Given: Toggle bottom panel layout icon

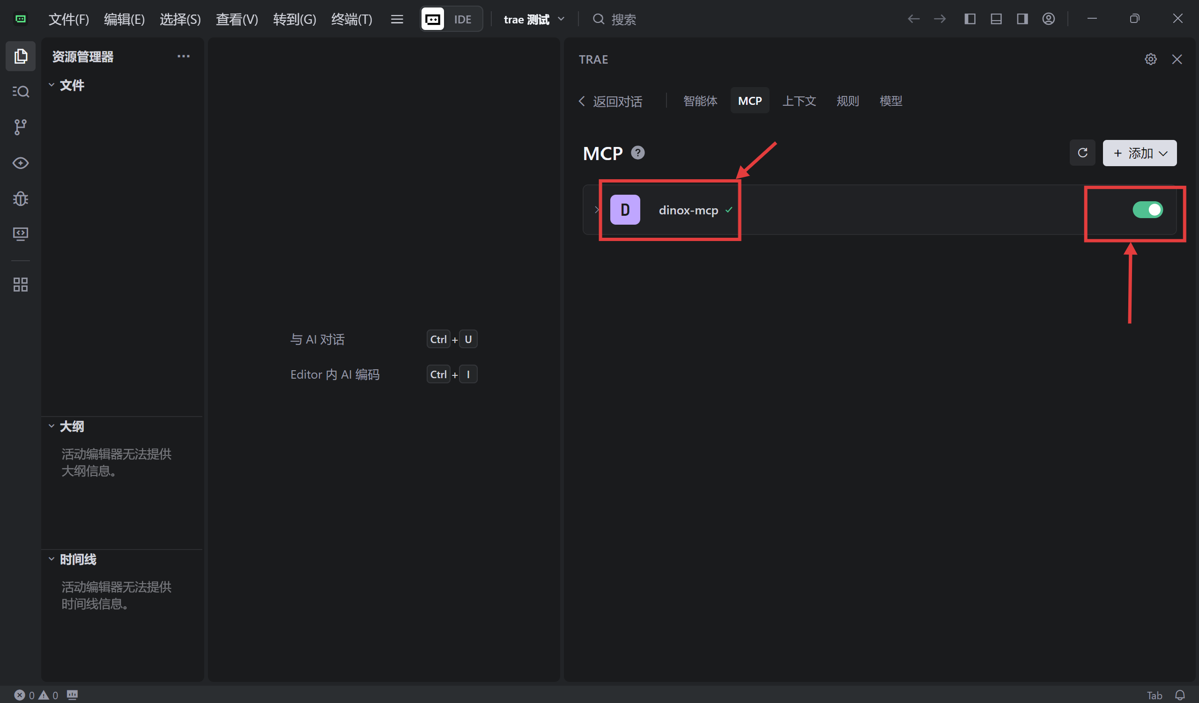Looking at the screenshot, I should click(x=996, y=19).
